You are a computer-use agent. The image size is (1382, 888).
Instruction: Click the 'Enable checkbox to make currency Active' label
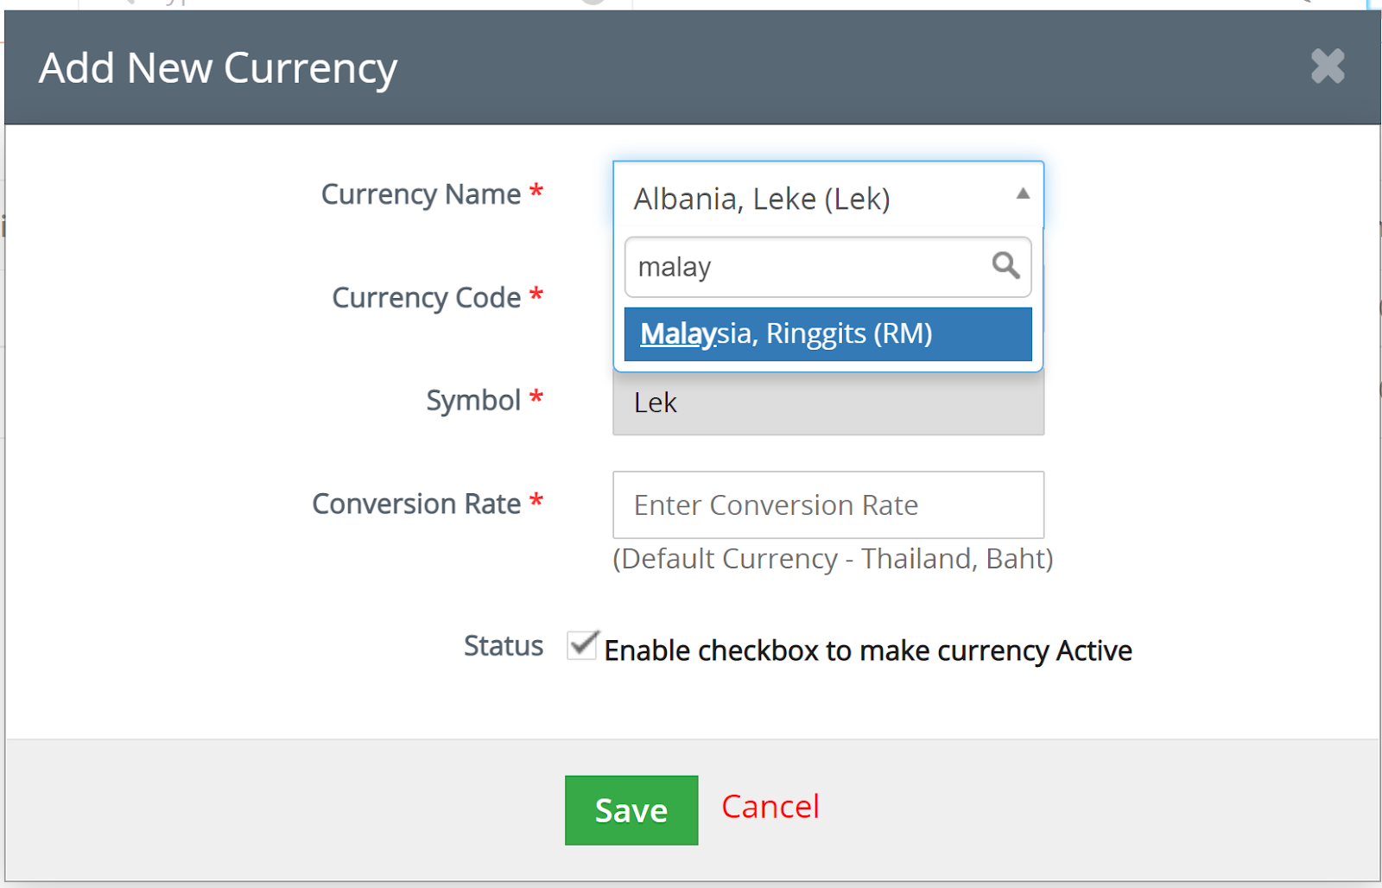(x=867, y=650)
